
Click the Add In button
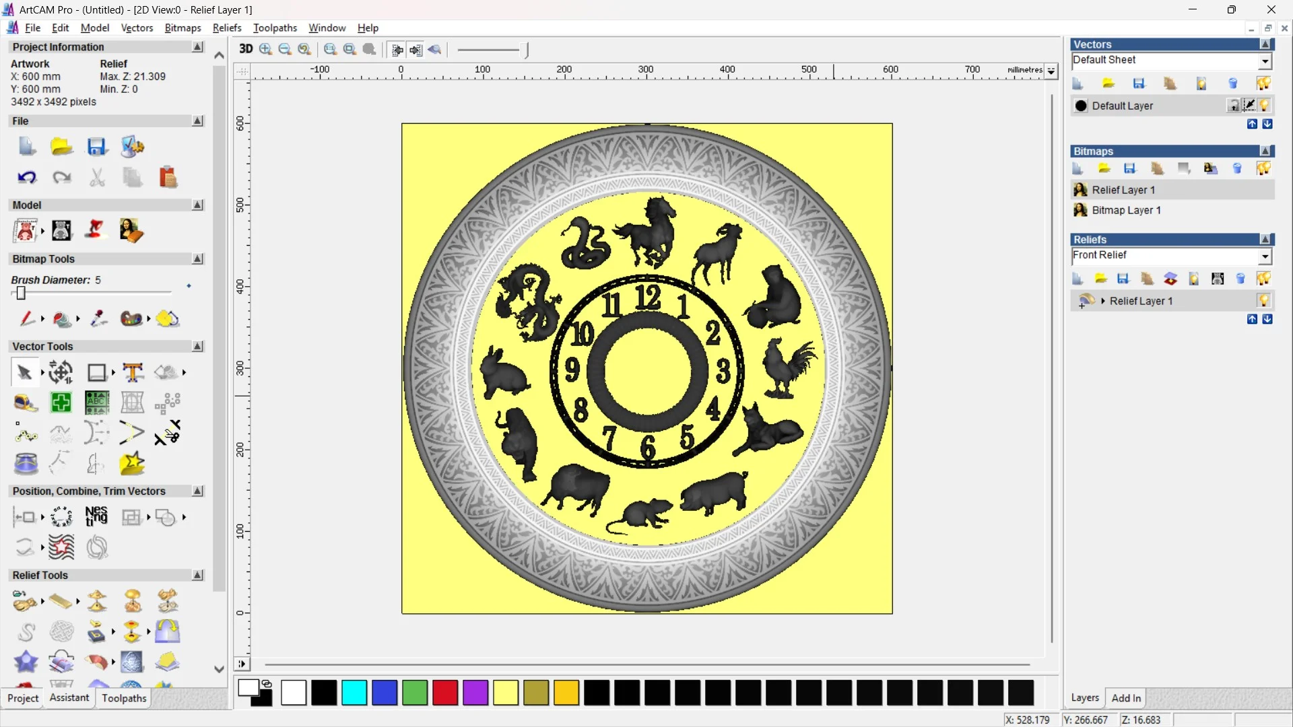click(x=1127, y=698)
